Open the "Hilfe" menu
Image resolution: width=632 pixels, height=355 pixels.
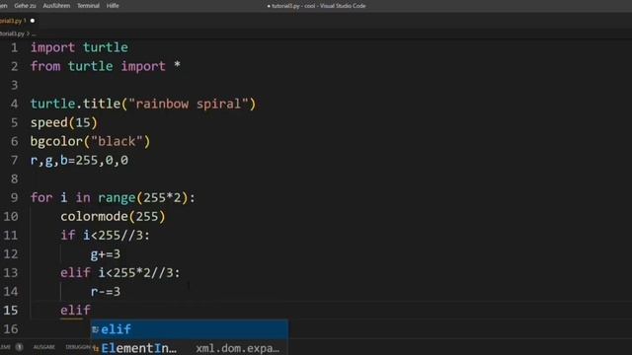[x=113, y=6]
